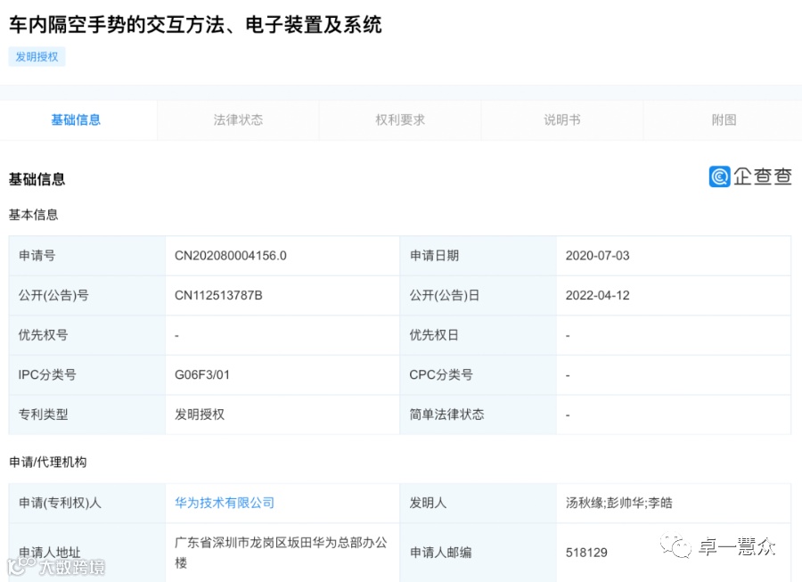Click the 申请人邮编 label cell
This screenshot has height=582, width=802.
coord(478,553)
